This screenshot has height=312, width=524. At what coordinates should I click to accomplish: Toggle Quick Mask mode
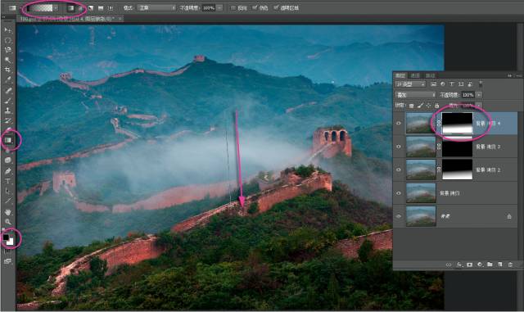pyautogui.click(x=7, y=251)
